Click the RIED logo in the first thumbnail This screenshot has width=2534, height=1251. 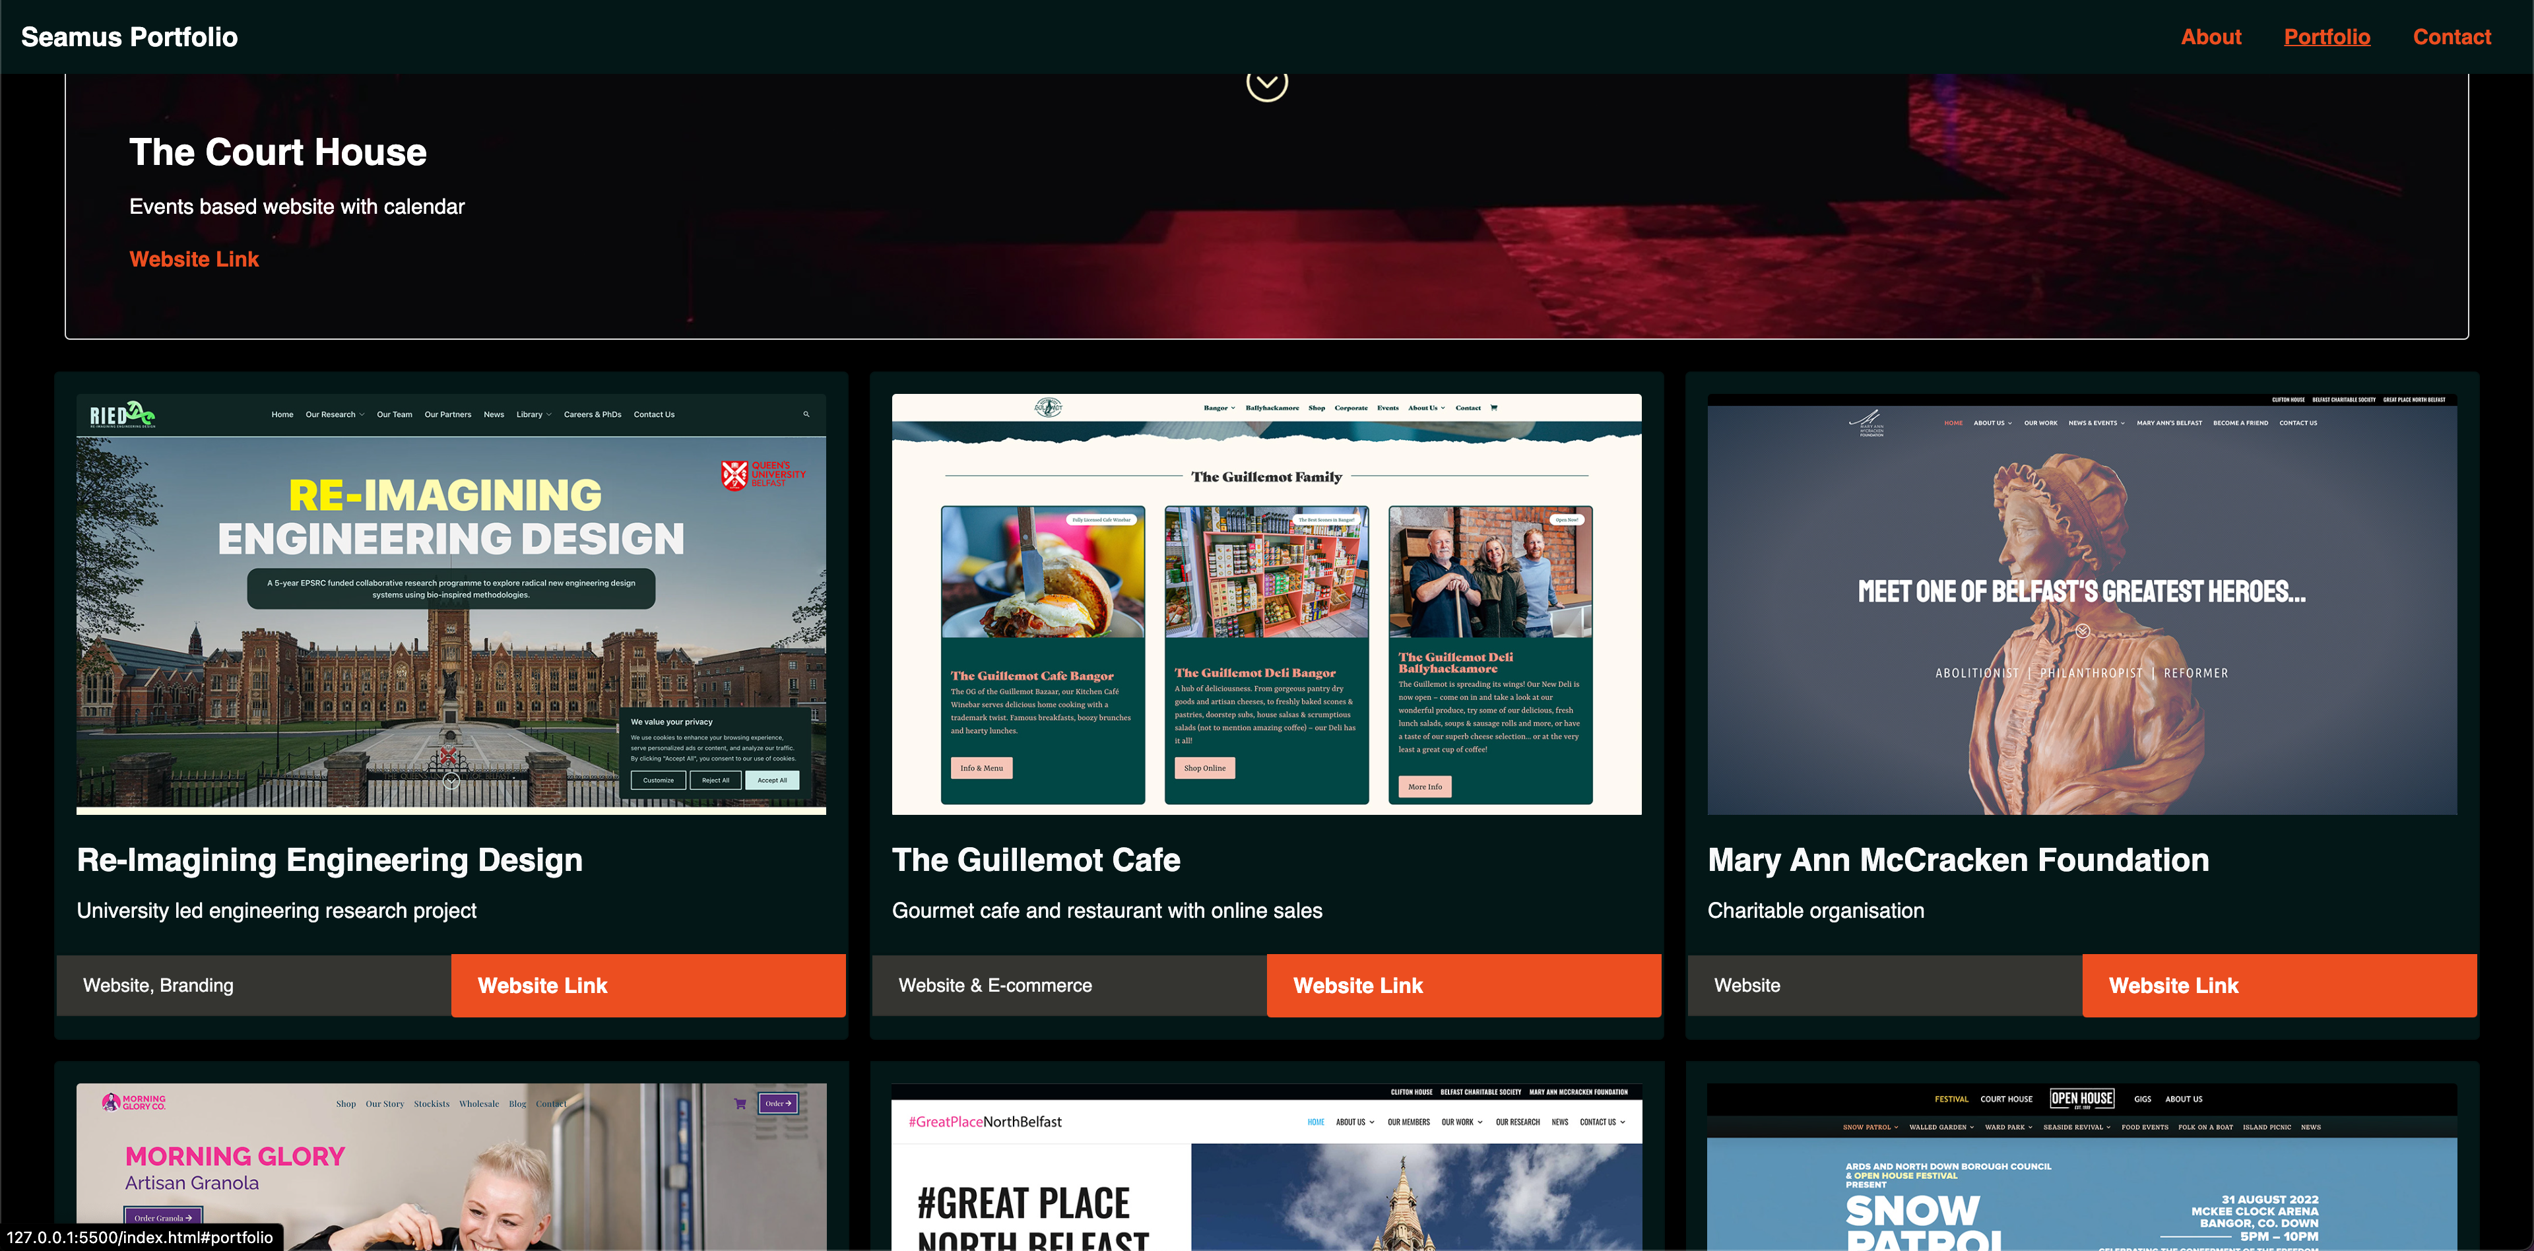[122, 414]
